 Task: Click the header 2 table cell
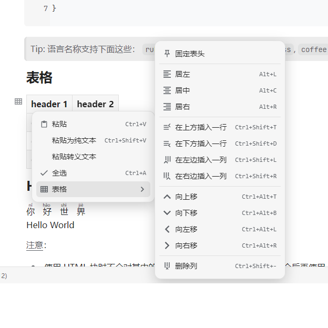tap(95, 104)
